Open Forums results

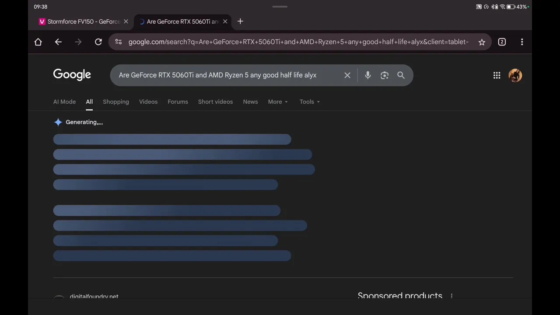pos(178,101)
